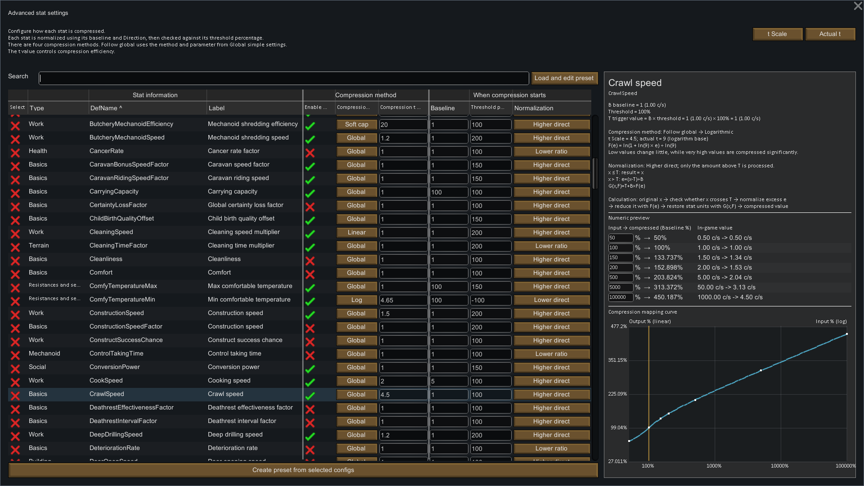
Task: Toggle select mark for CancerRate row
Action: coord(15,153)
